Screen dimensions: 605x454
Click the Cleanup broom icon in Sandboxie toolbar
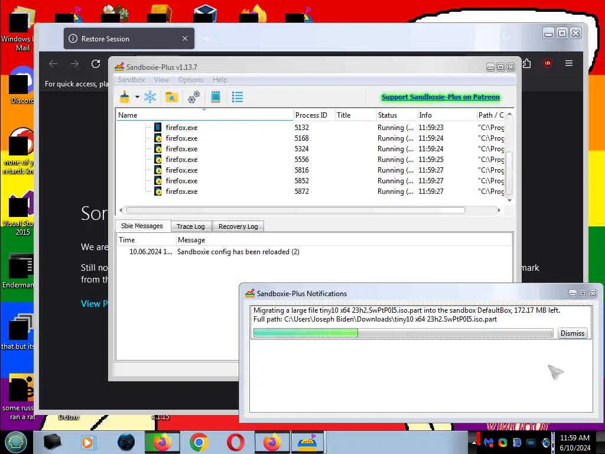click(x=125, y=97)
